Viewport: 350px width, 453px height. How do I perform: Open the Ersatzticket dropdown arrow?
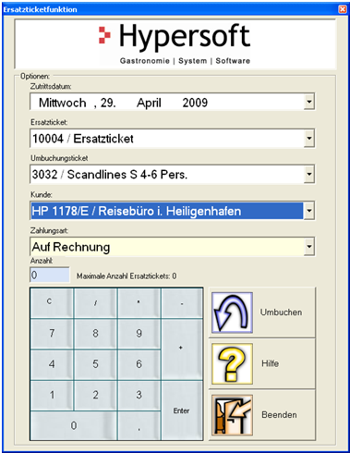tap(309, 138)
